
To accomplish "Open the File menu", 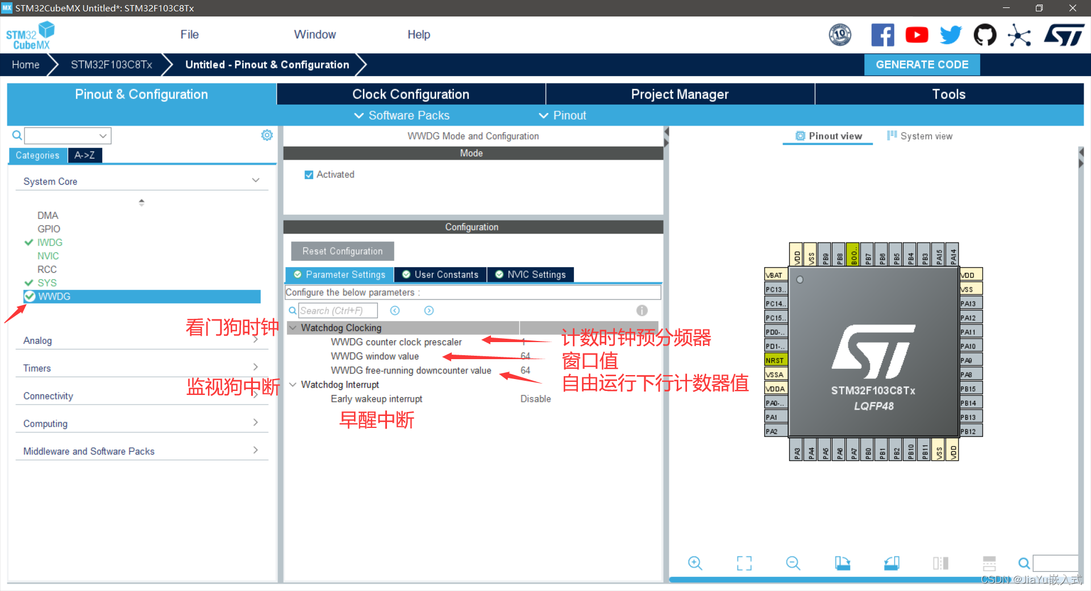I will coord(190,35).
